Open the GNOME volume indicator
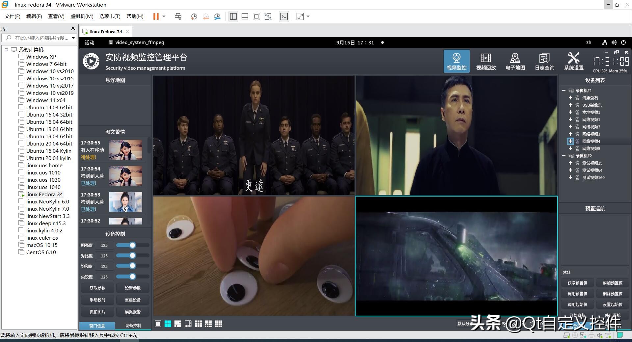The image size is (632, 342). click(x=614, y=42)
